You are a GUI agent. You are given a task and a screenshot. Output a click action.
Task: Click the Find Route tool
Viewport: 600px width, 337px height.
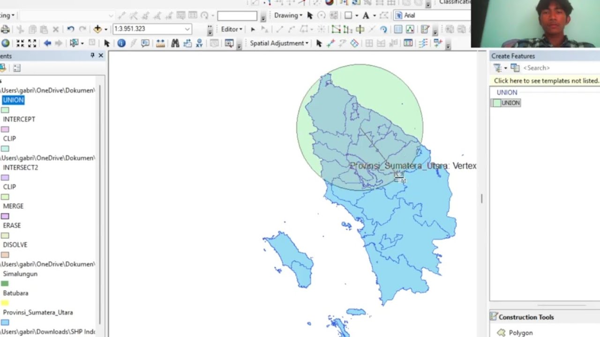pos(187,43)
